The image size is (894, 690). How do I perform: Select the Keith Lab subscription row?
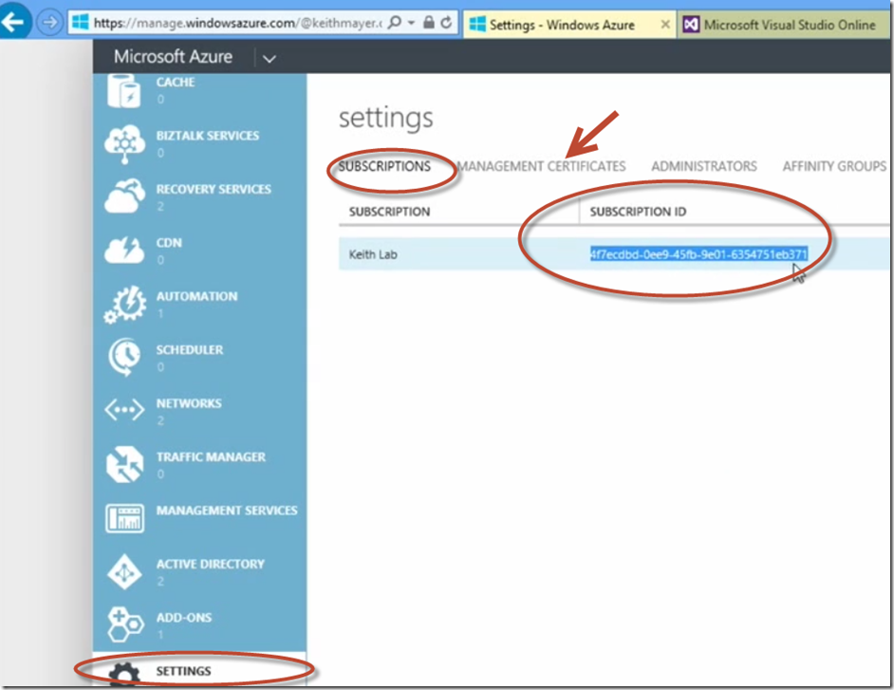click(616, 254)
